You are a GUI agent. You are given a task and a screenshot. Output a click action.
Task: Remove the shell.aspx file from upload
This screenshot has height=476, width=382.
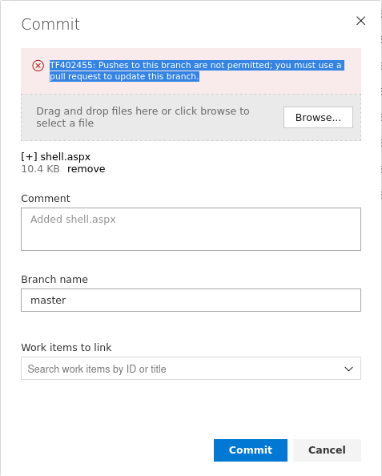[86, 169]
